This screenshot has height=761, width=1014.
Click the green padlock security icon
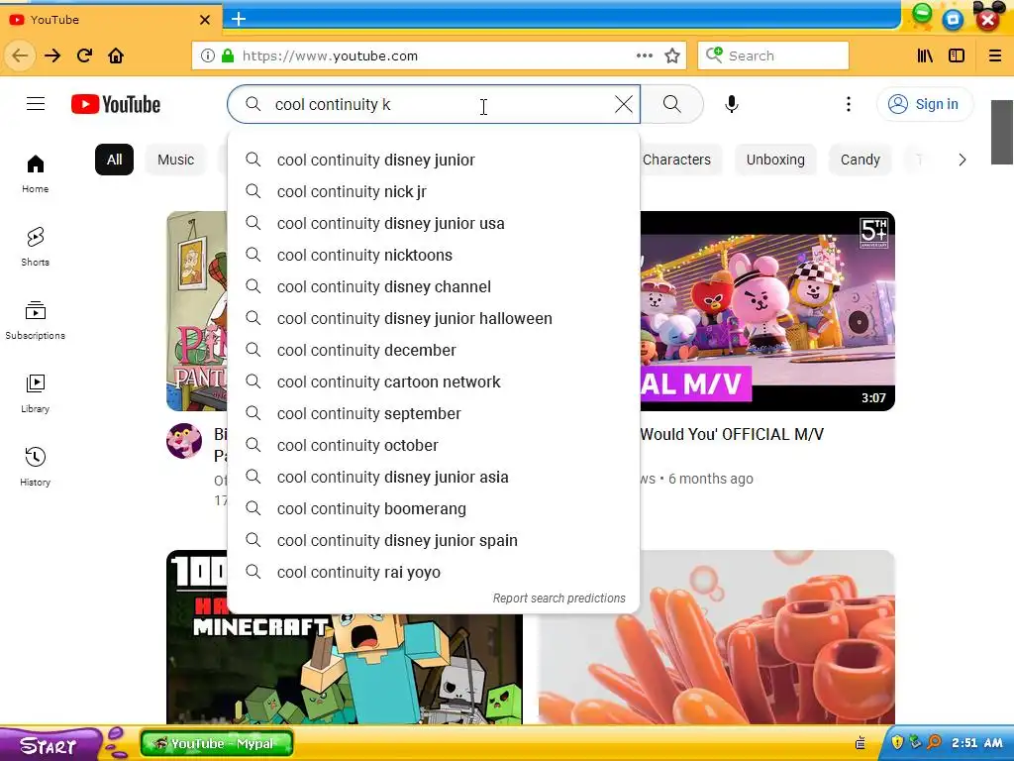coord(228,55)
